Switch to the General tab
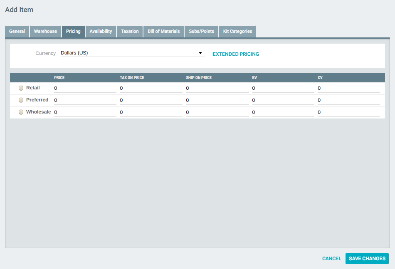 (x=17, y=31)
